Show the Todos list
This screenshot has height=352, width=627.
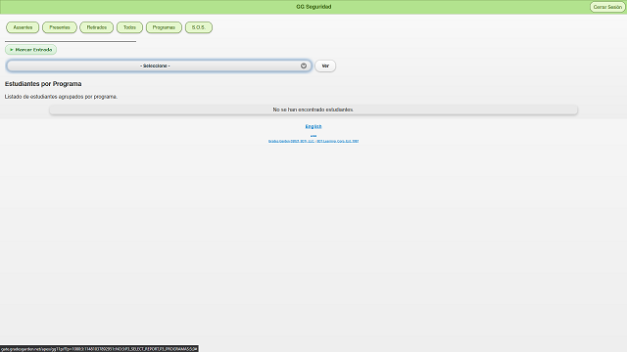click(x=129, y=27)
